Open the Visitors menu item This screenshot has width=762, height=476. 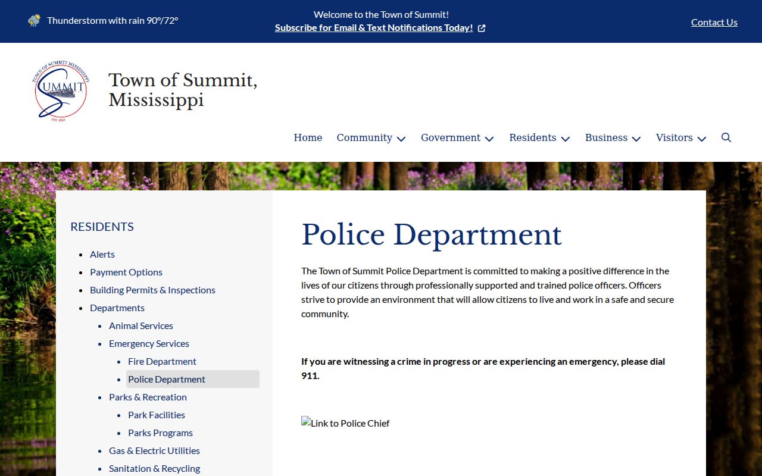tap(674, 137)
